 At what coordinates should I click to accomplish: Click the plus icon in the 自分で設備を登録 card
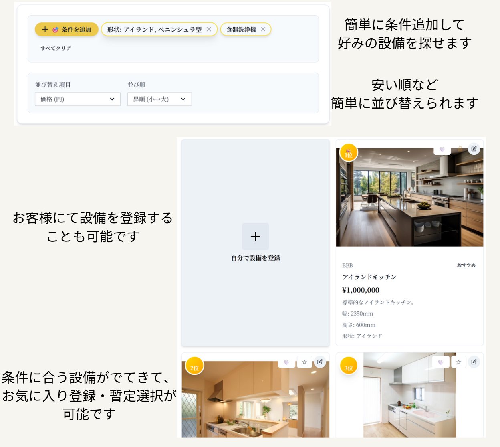[255, 237]
